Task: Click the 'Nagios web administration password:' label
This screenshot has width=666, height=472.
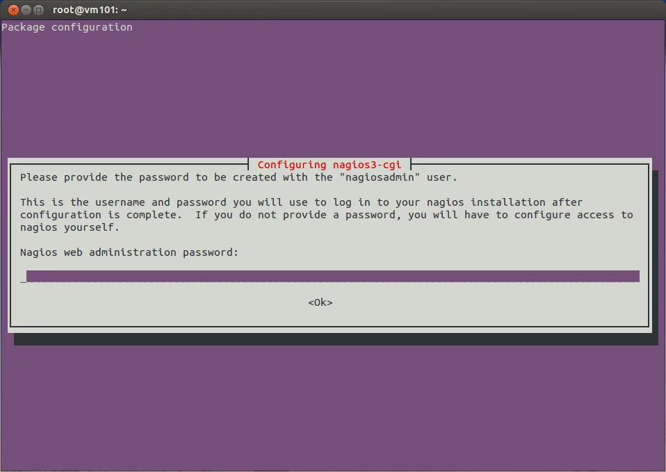Action: pyautogui.click(x=129, y=252)
